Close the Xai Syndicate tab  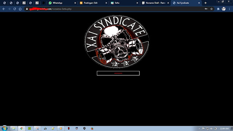[199, 3]
